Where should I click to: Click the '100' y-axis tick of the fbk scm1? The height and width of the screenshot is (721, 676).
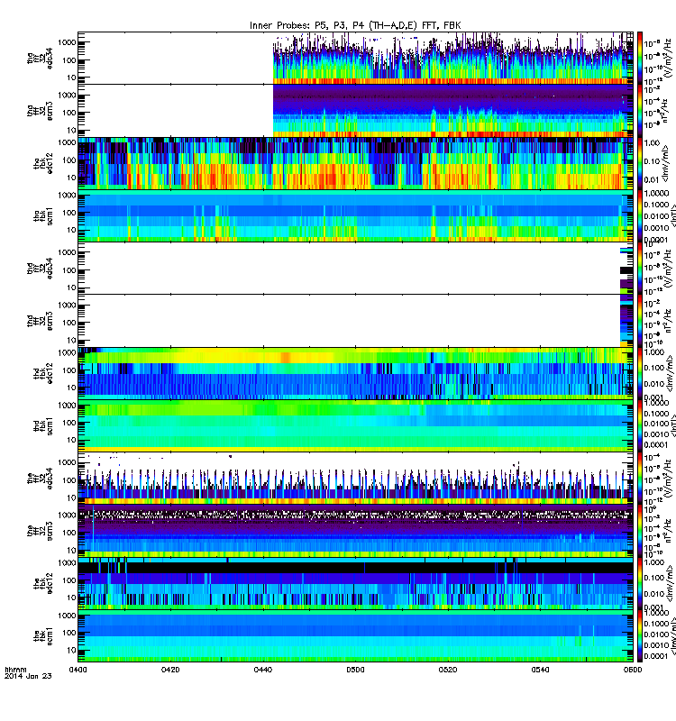(69, 633)
